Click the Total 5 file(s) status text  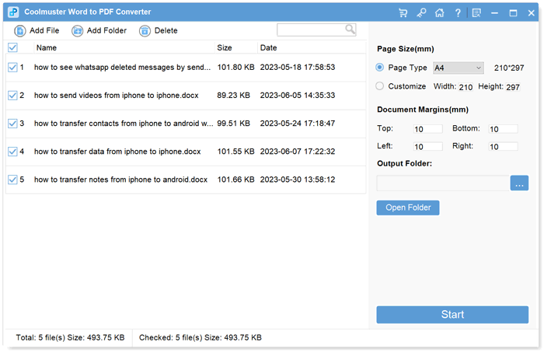click(x=70, y=338)
